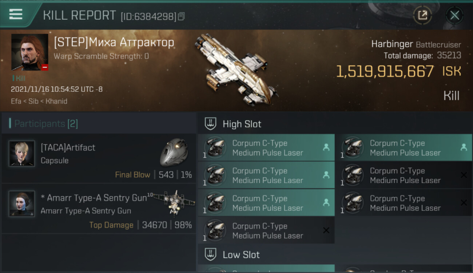Click the Efa < Sib < Khanid location
473x273 pixels.
(39, 101)
